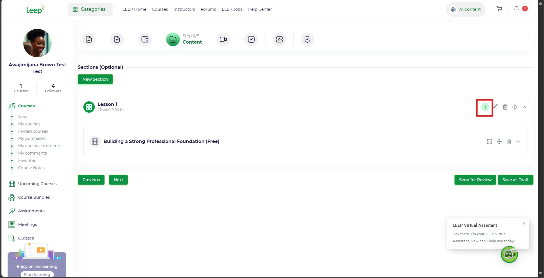Click the profile picture thumbnail
This screenshot has height=278, width=544.
pyautogui.click(x=37, y=43)
